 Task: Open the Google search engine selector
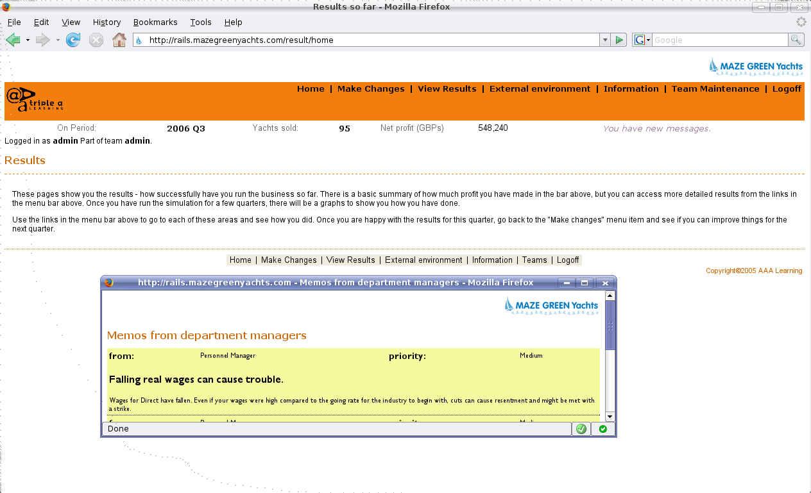pos(641,39)
